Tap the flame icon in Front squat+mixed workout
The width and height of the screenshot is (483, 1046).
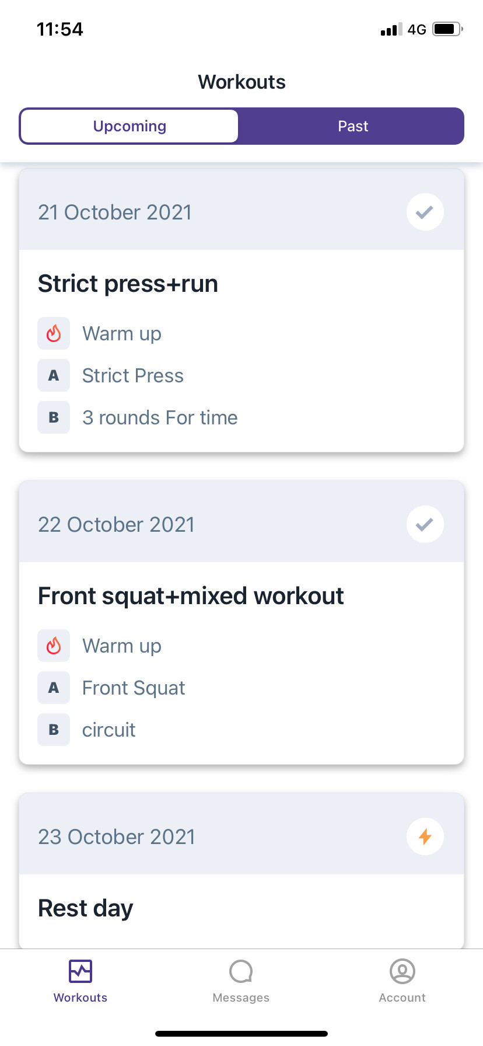(x=54, y=646)
